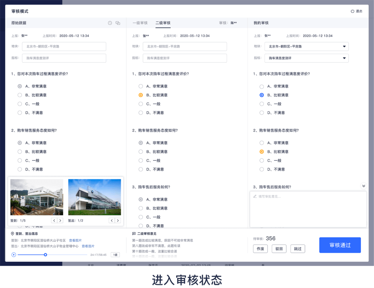Open the 地块 dropdown in 我的审核
The width and height of the screenshot is (374, 288).
point(306,46)
